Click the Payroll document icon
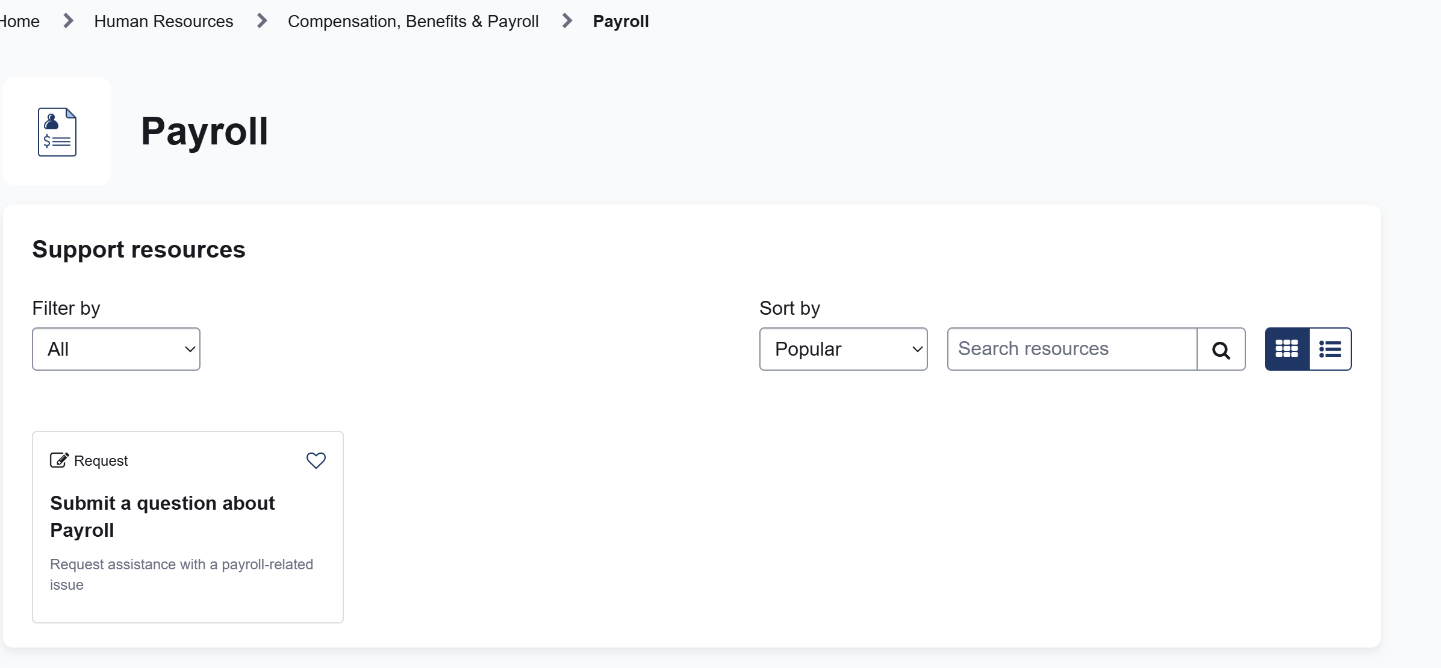The width and height of the screenshot is (1441, 668). point(57,132)
